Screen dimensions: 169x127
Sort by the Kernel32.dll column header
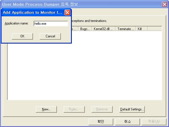point(103,29)
